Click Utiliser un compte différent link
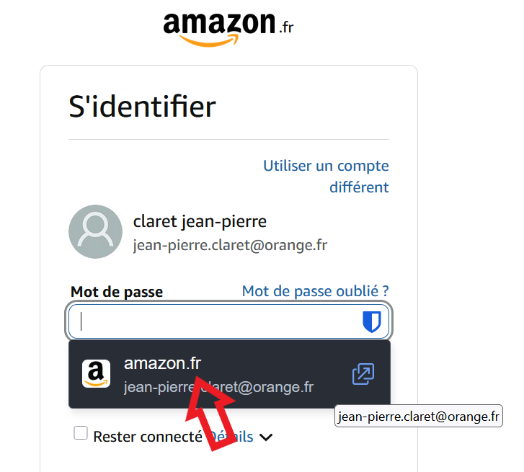This screenshot has width=524, height=472. 326,177
